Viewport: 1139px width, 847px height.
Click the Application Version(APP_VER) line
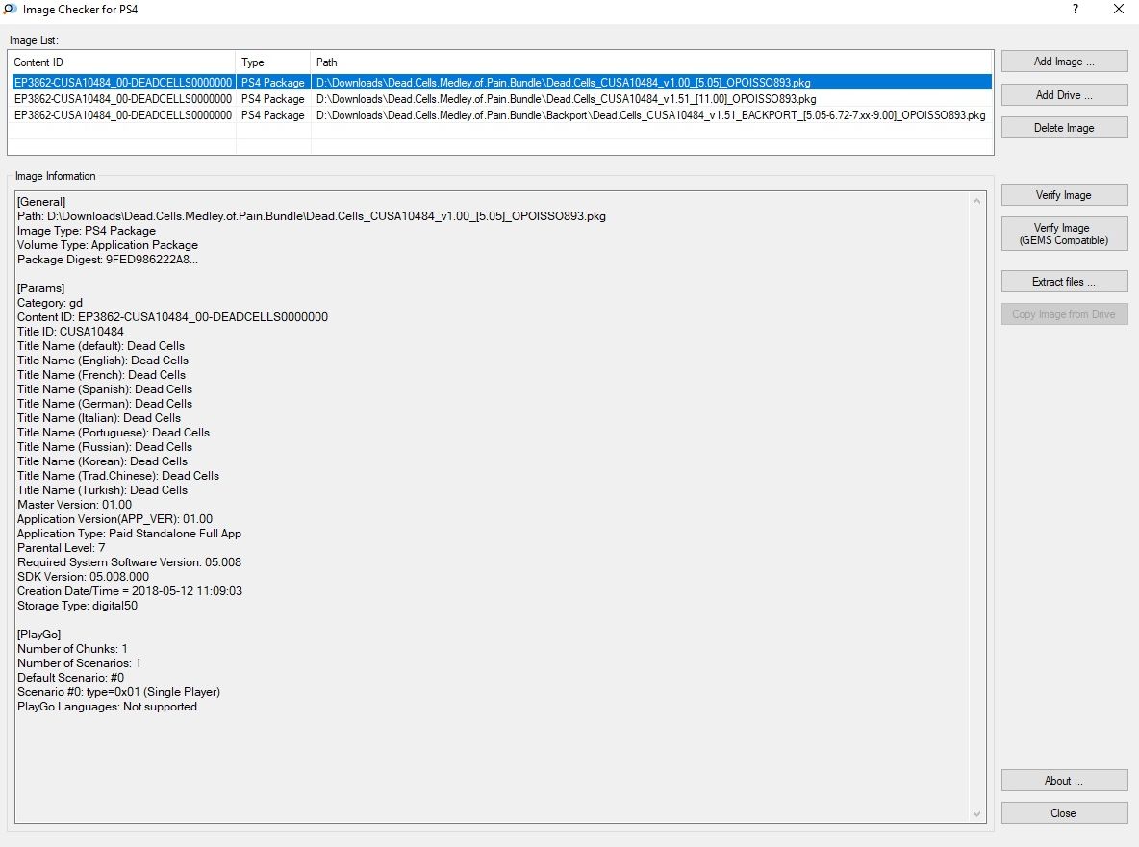pyautogui.click(x=114, y=519)
